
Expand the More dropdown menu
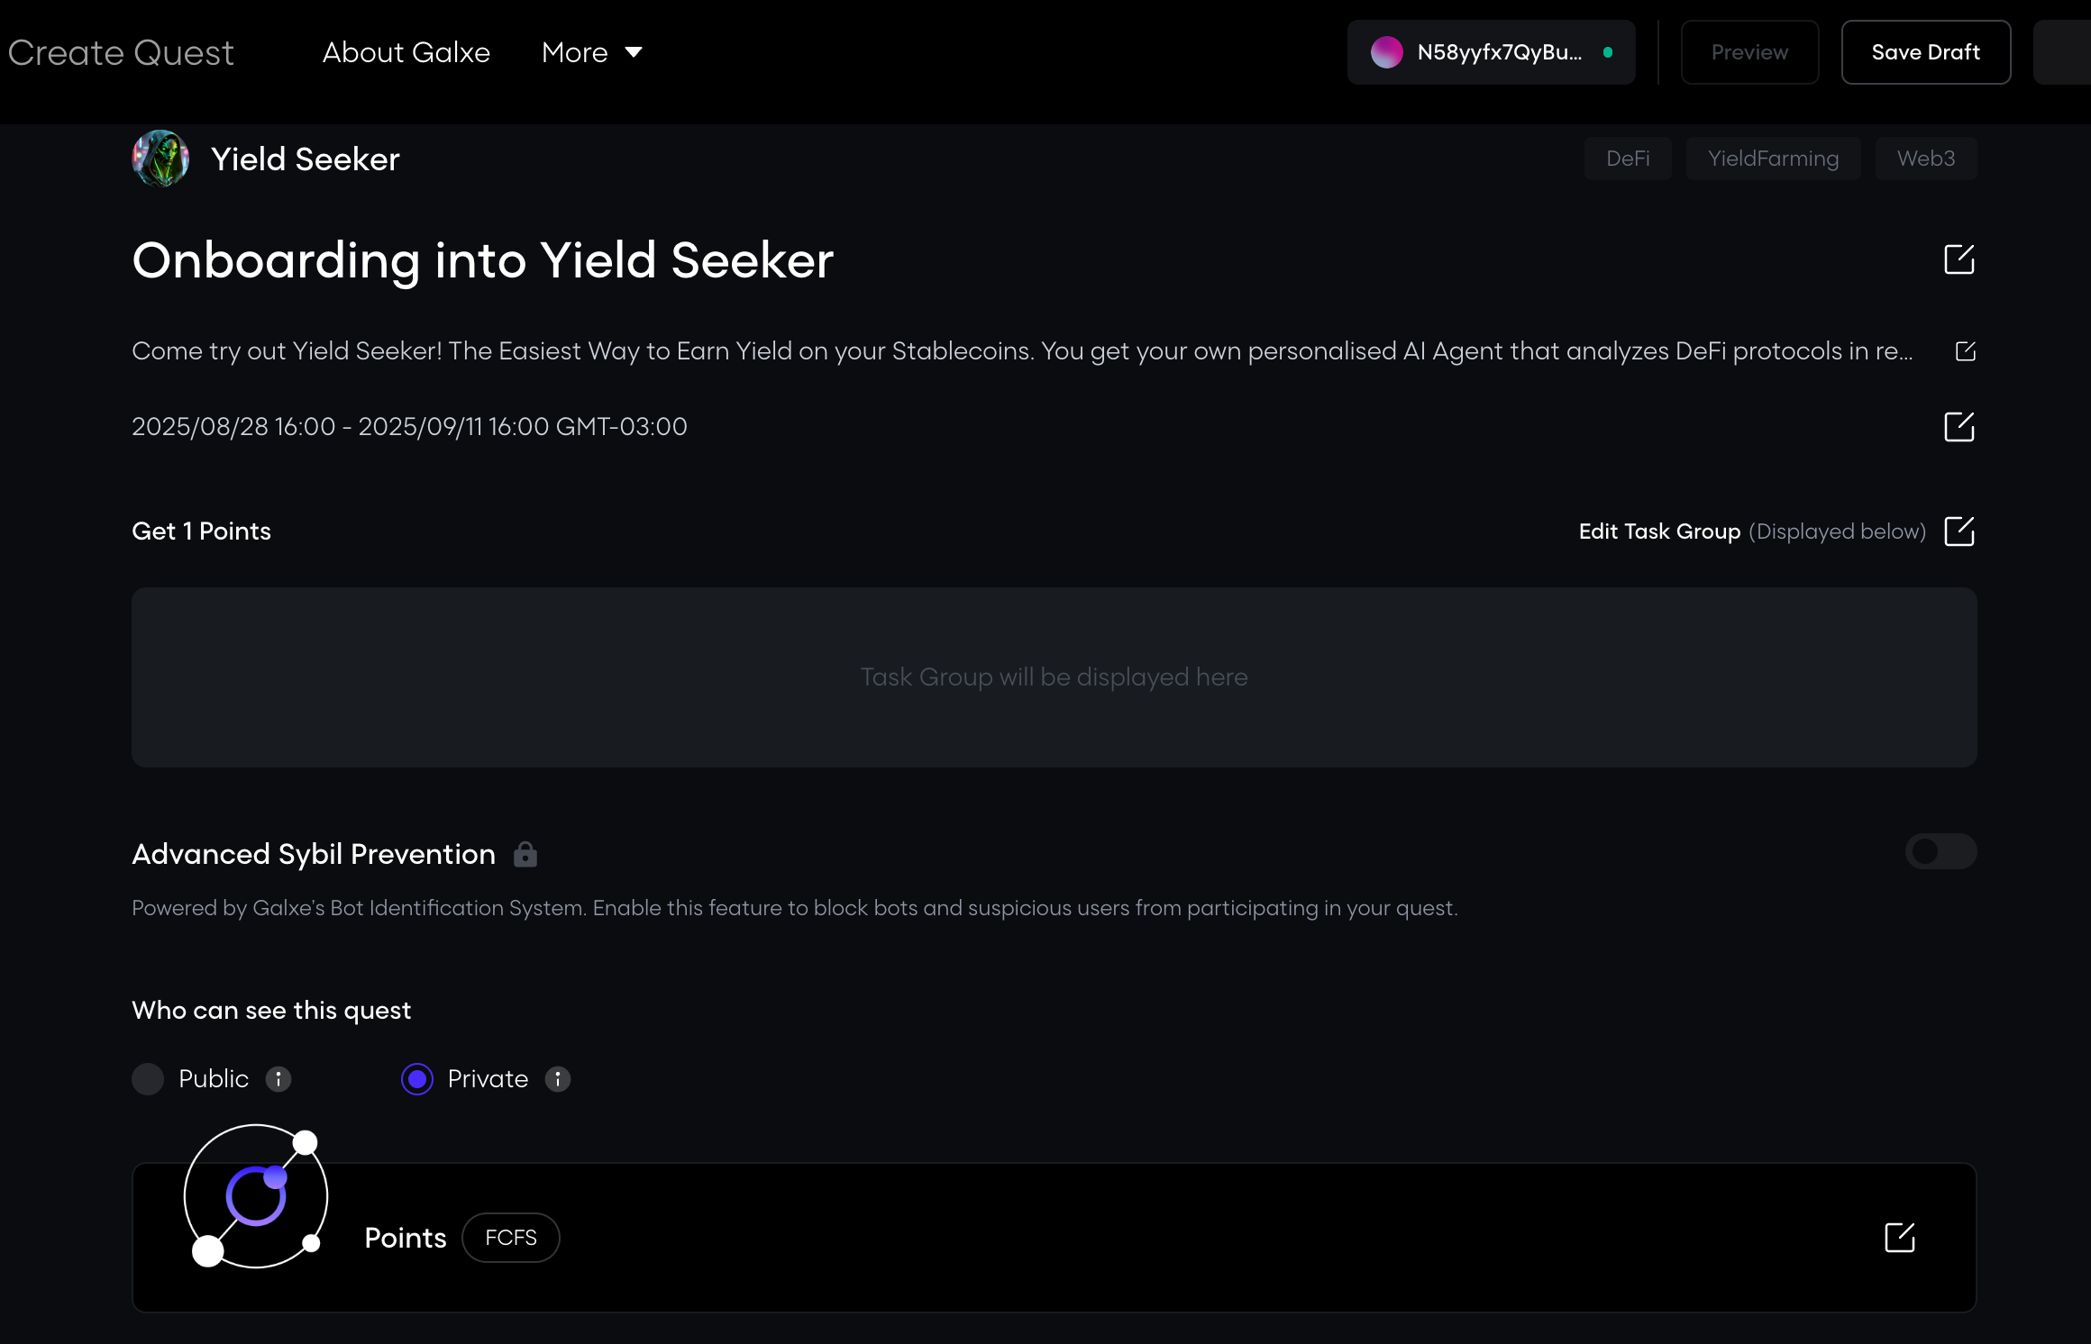coord(591,52)
